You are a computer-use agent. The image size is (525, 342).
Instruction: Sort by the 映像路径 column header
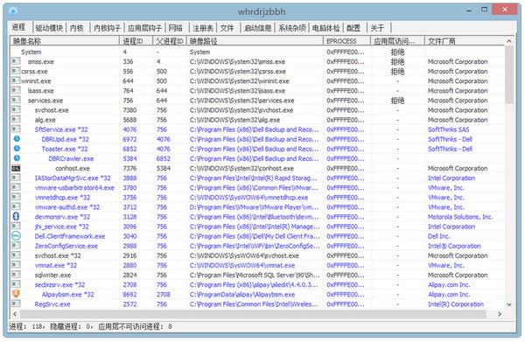(x=255, y=41)
